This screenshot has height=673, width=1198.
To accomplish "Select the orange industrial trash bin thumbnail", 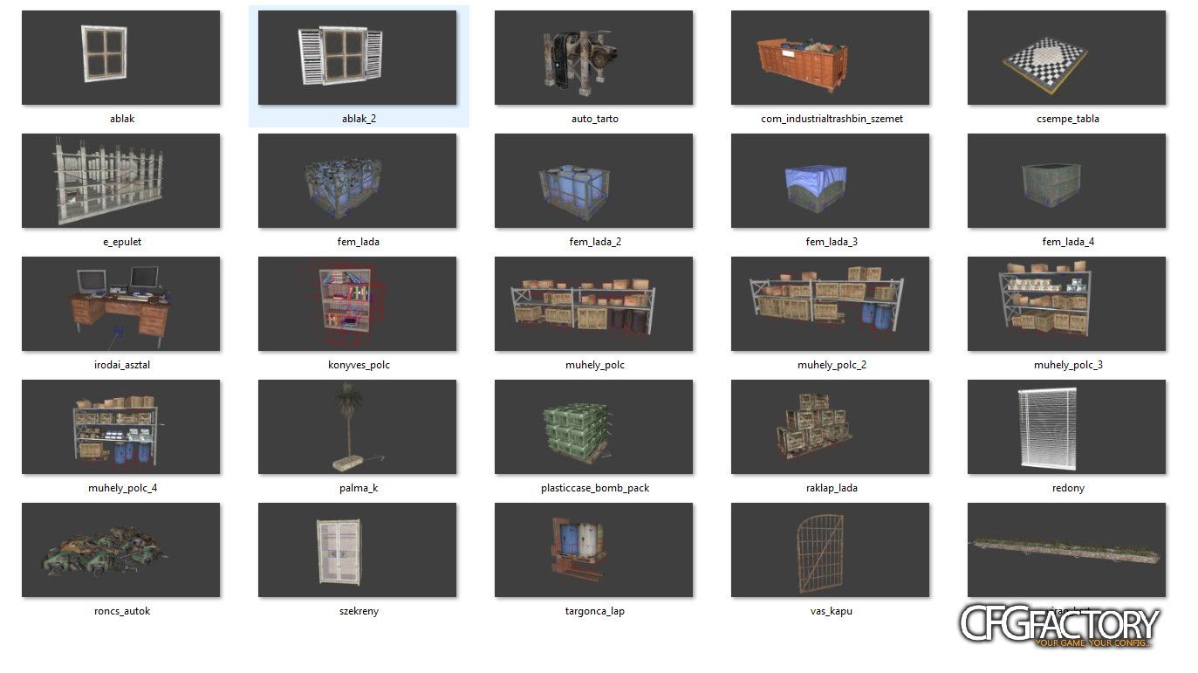I will [x=831, y=58].
